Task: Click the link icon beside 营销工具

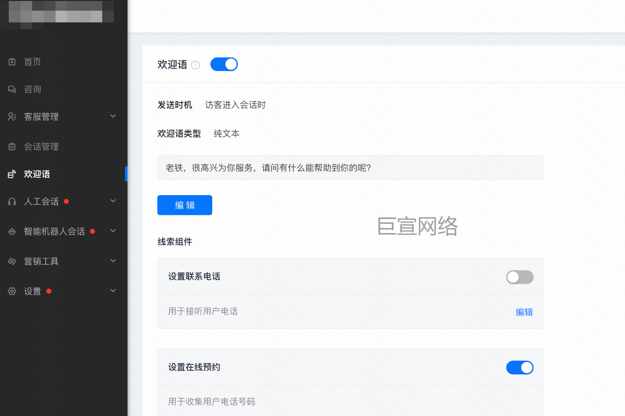Action: pos(12,261)
